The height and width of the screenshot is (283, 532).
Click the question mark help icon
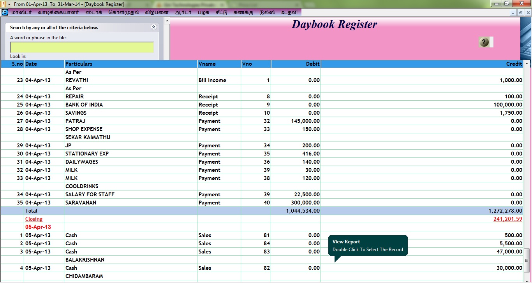[484, 42]
